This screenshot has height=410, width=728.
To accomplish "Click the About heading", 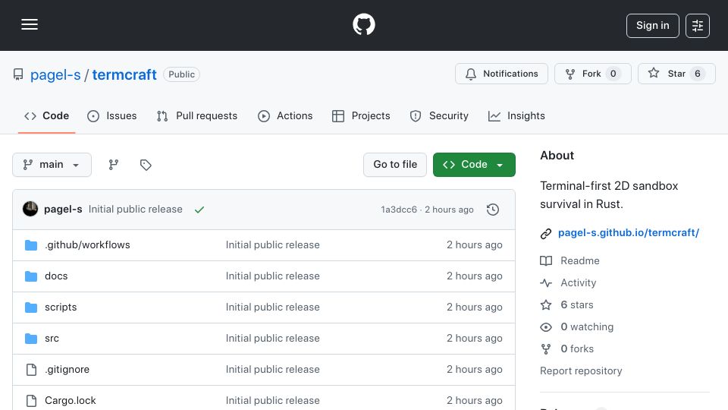I will [x=557, y=156].
